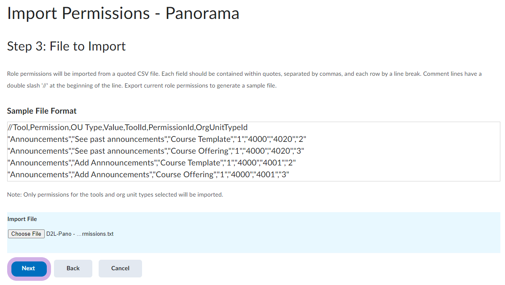Click the first See past announcements Course Template row
The height and width of the screenshot is (285, 505).
pos(160,139)
